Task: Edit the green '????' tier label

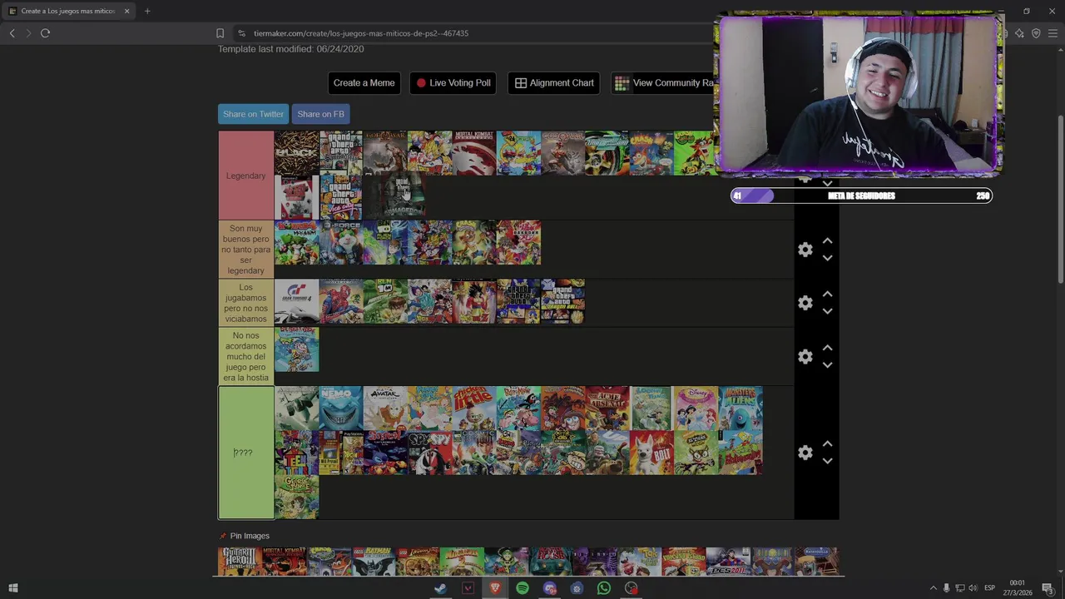Action: [x=245, y=453]
